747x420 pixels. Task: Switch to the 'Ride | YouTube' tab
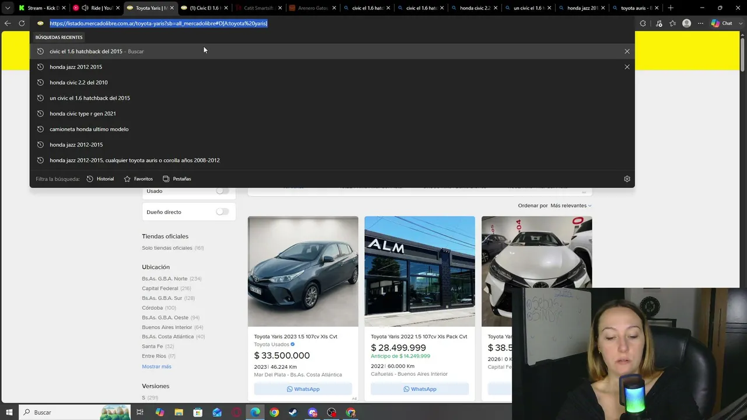[x=97, y=8]
